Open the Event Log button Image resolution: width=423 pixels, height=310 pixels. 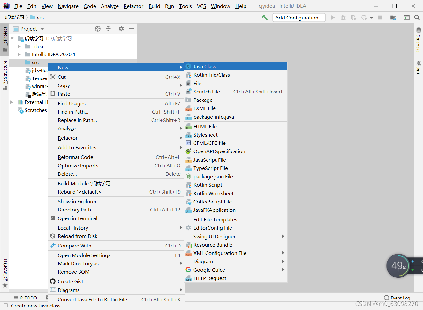[397, 298]
